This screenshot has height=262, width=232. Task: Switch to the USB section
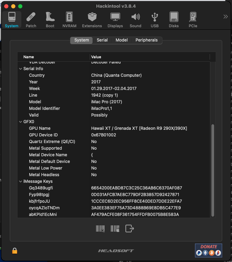154,20
